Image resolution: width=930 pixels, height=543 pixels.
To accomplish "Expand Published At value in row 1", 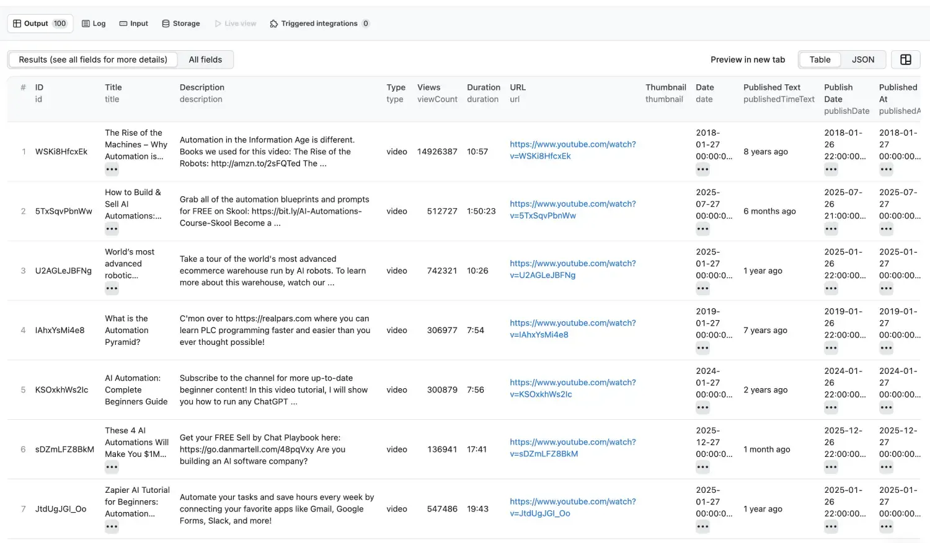I will tap(886, 170).
